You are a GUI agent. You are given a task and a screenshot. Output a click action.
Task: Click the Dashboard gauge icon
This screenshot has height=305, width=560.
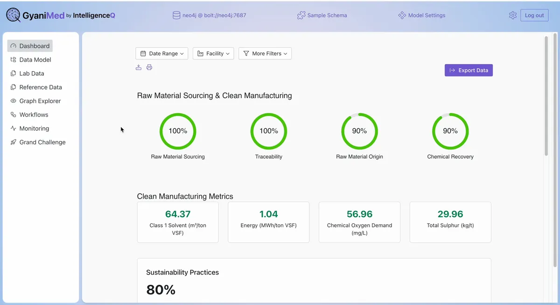point(13,46)
